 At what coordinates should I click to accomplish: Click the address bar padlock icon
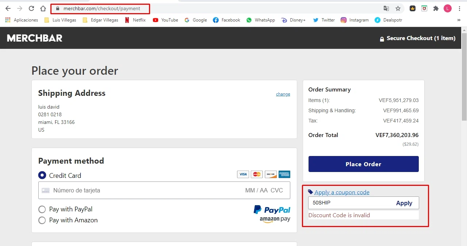(57, 8)
